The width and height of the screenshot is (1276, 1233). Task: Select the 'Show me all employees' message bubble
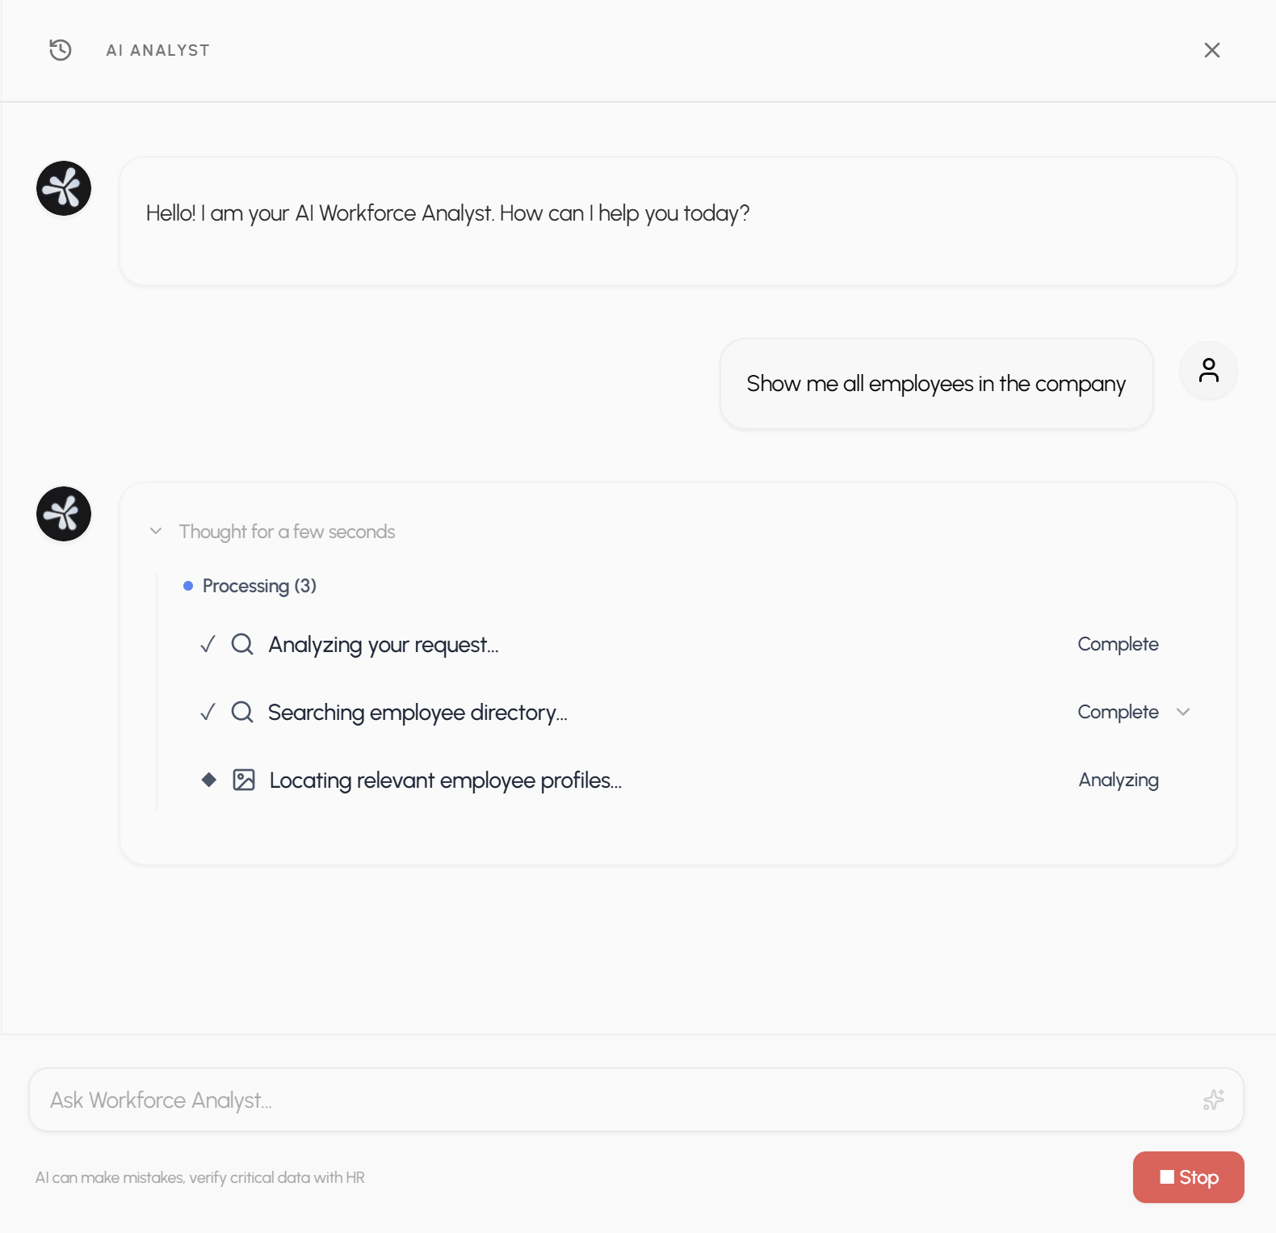pos(935,384)
